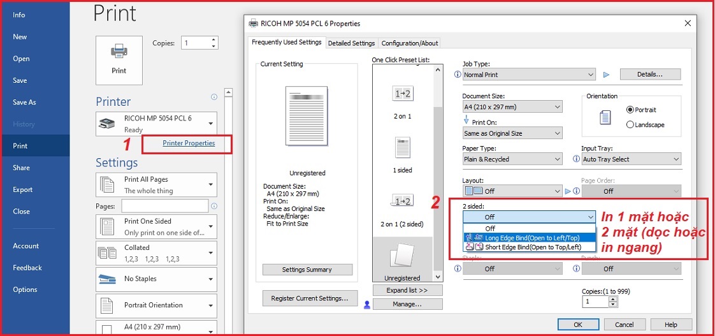Confirm the dialog with OK

[x=578, y=325]
